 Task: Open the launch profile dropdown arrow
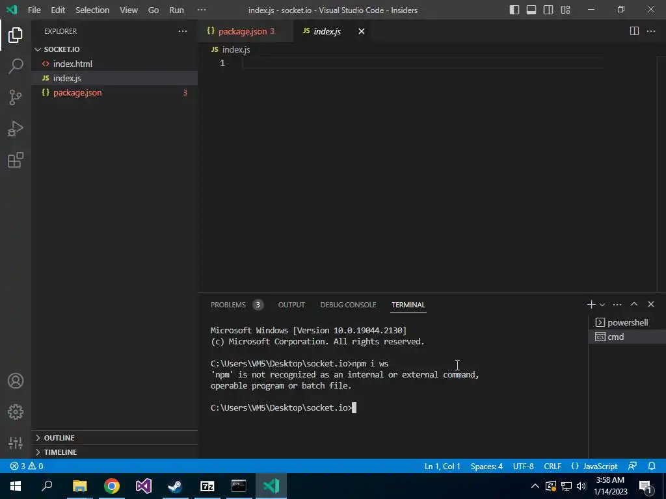[x=602, y=305]
